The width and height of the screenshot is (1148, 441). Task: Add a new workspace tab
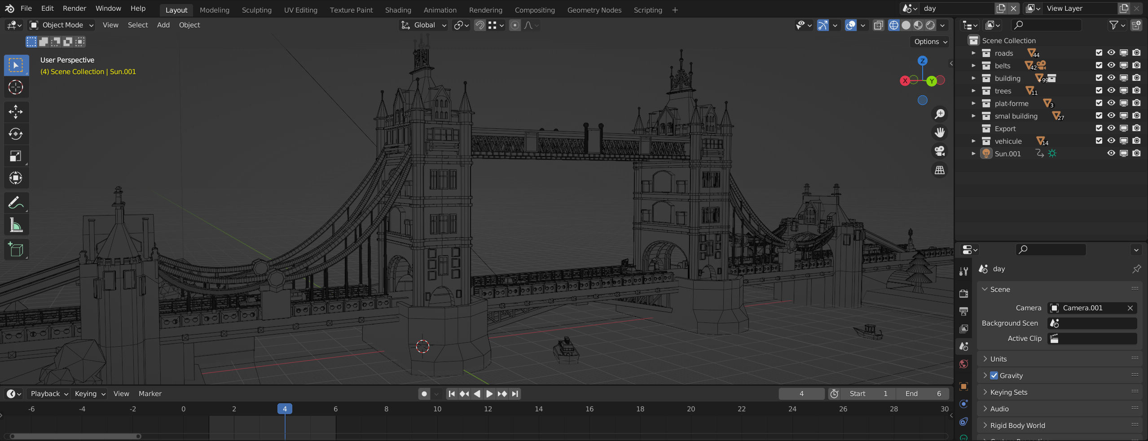pyautogui.click(x=675, y=10)
